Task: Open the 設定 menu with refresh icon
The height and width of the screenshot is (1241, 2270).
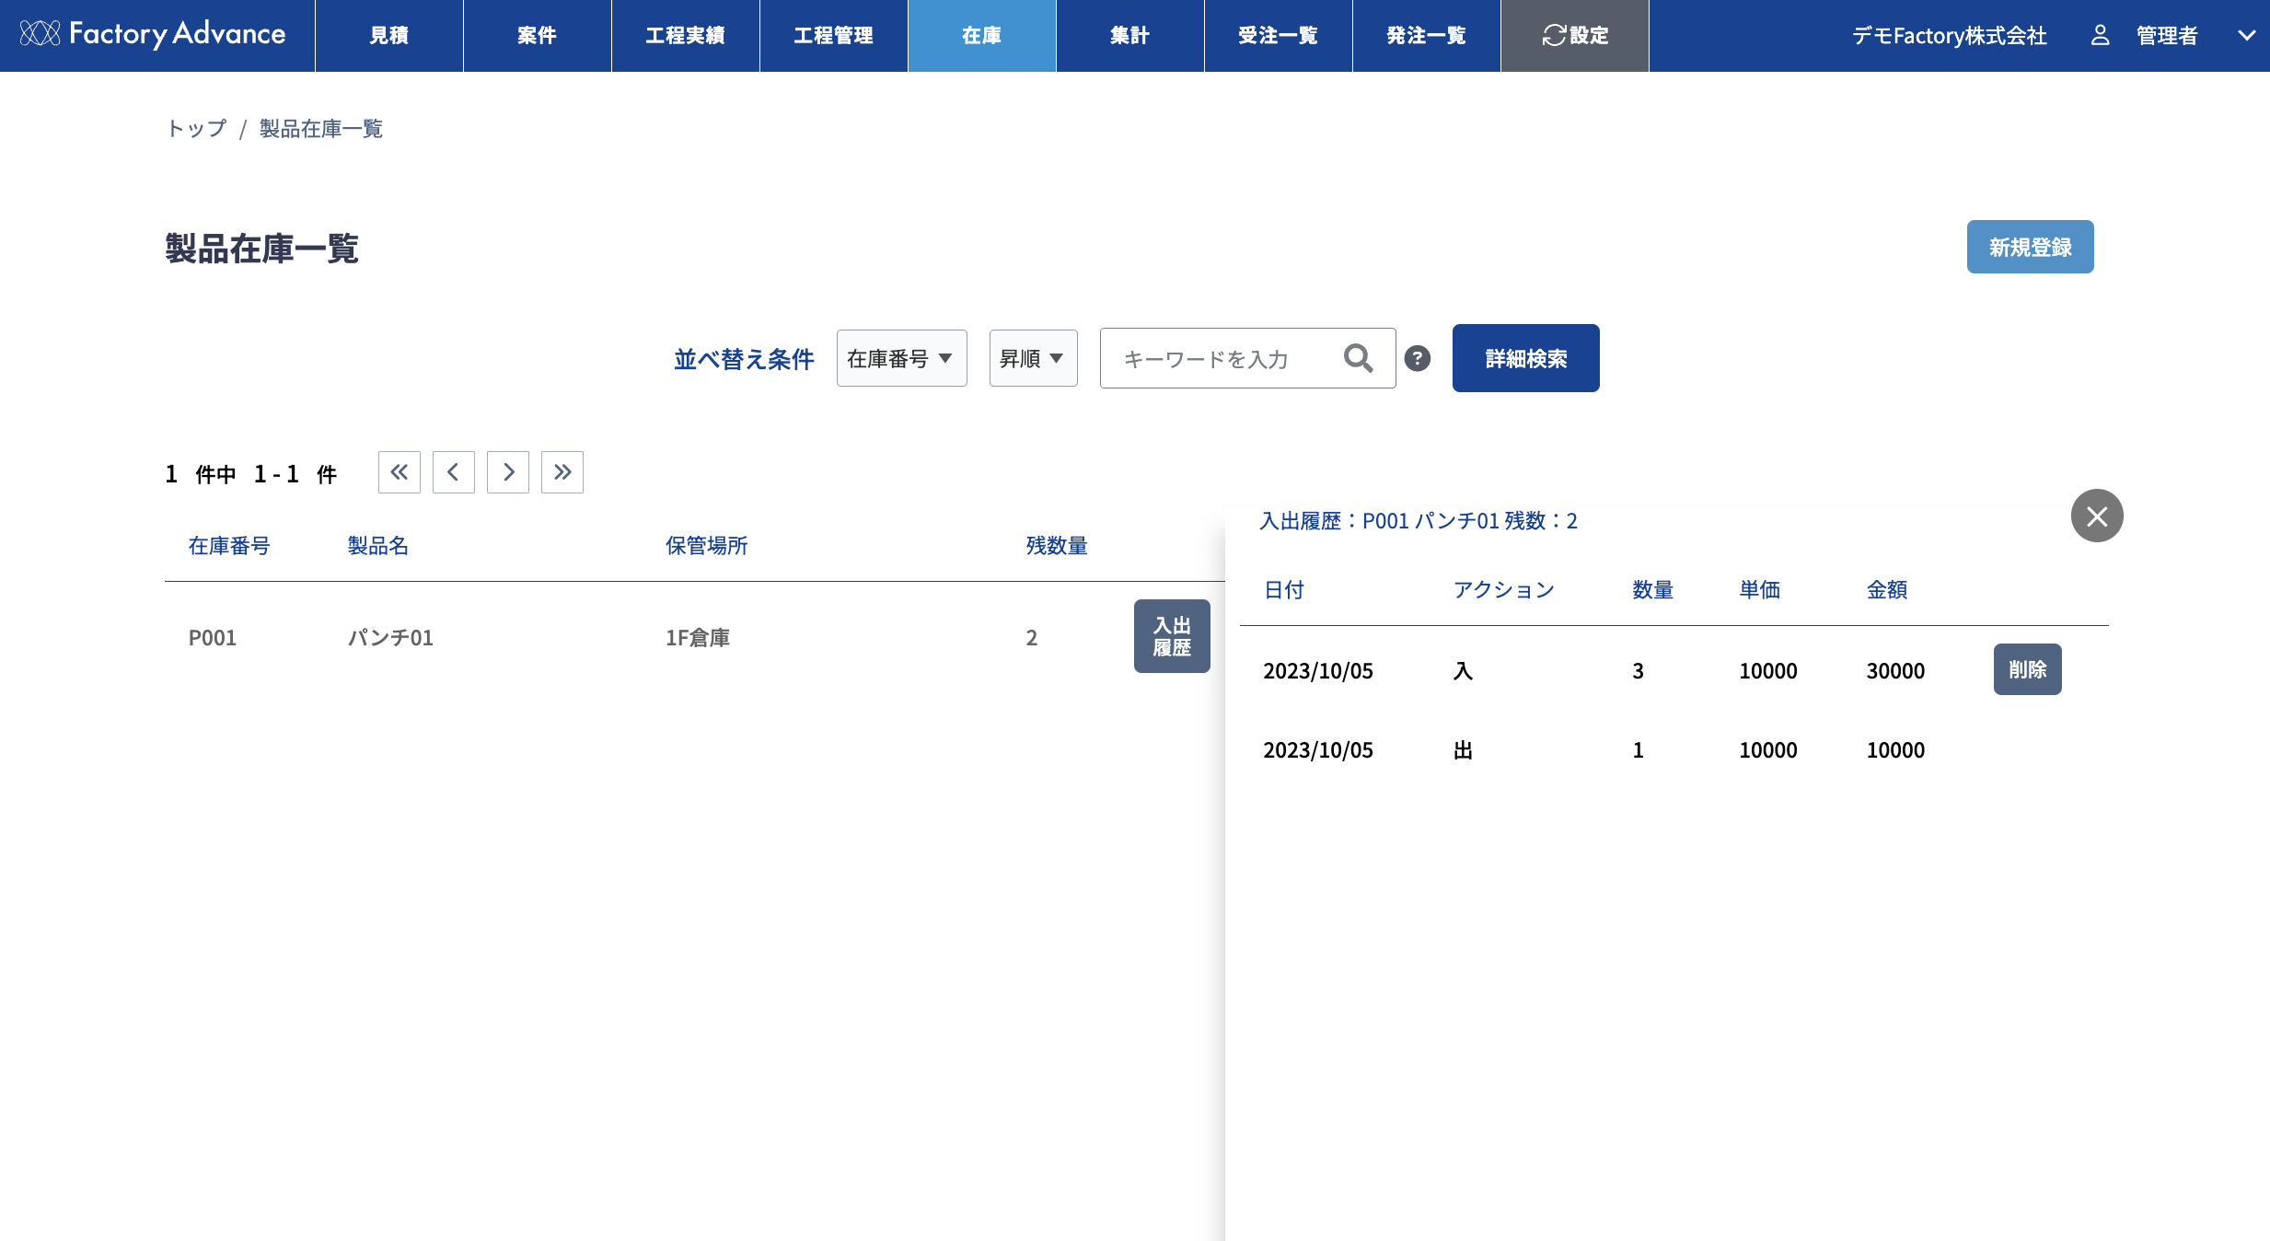Action: pos(1574,35)
